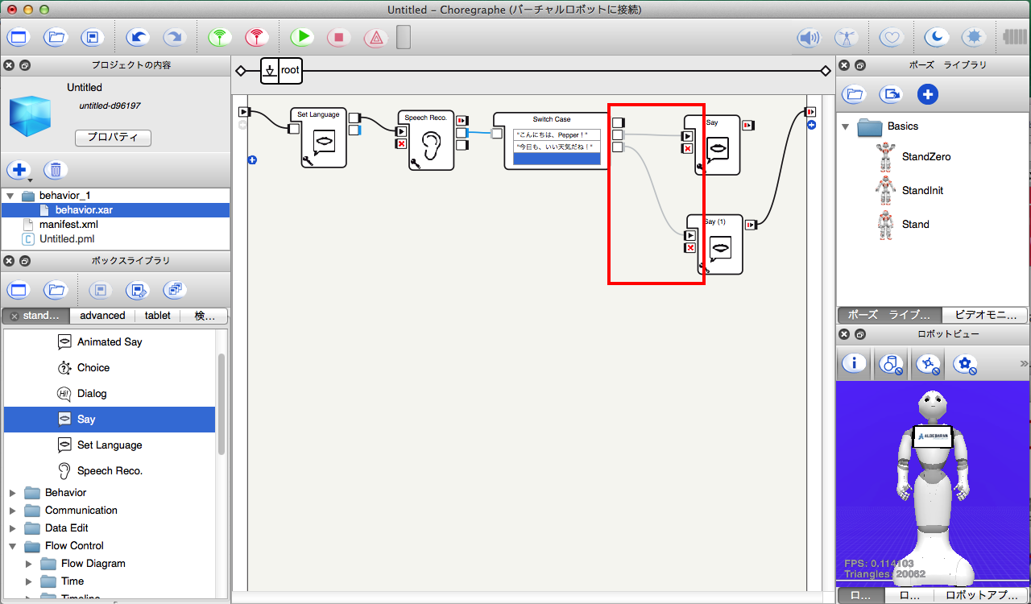Redo the last action
Image resolution: width=1031 pixels, height=604 pixels.
pyautogui.click(x=173, y=37)
